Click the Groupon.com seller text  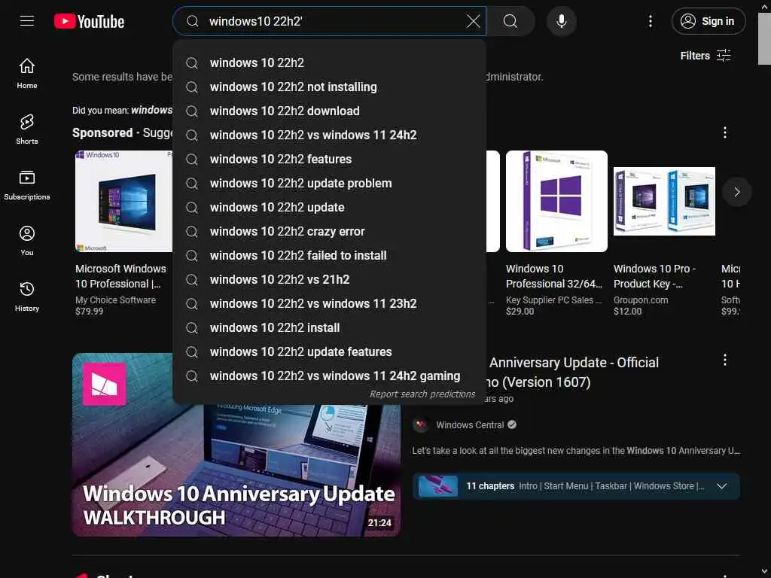[x=641, y=300]
